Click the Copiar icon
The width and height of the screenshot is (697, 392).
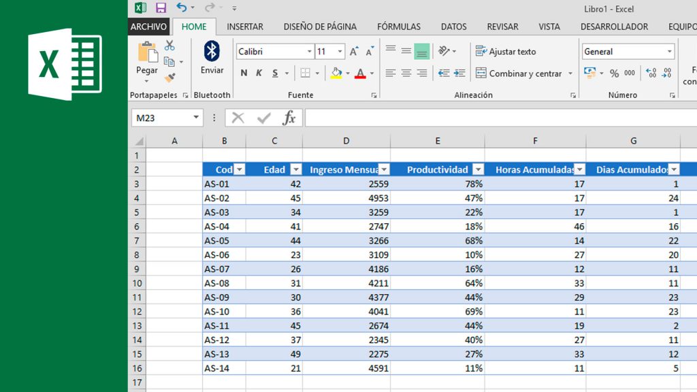pos(169,61)
